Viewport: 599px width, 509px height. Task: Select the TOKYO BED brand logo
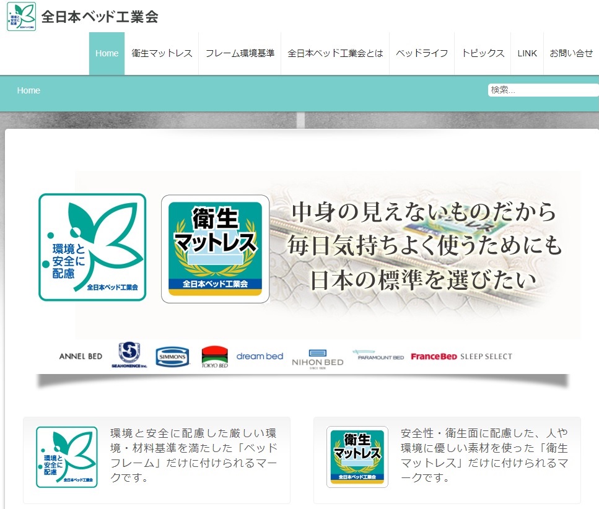[x=215, y=357]
